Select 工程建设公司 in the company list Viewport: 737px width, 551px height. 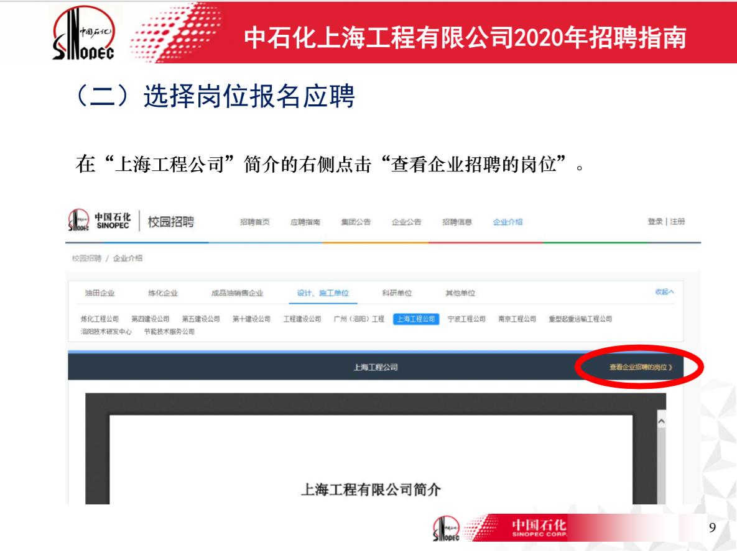click(302, 319)
